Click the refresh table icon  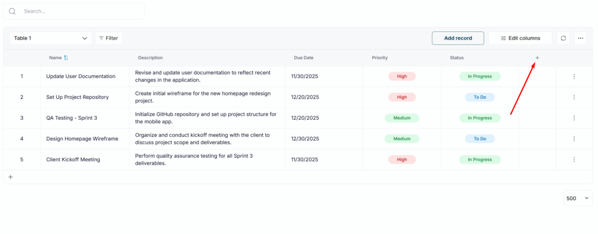[x=563, y=38]
